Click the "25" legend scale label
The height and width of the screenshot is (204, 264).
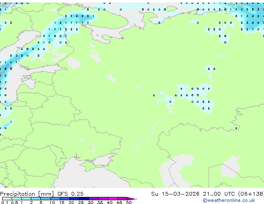point(81,202)
